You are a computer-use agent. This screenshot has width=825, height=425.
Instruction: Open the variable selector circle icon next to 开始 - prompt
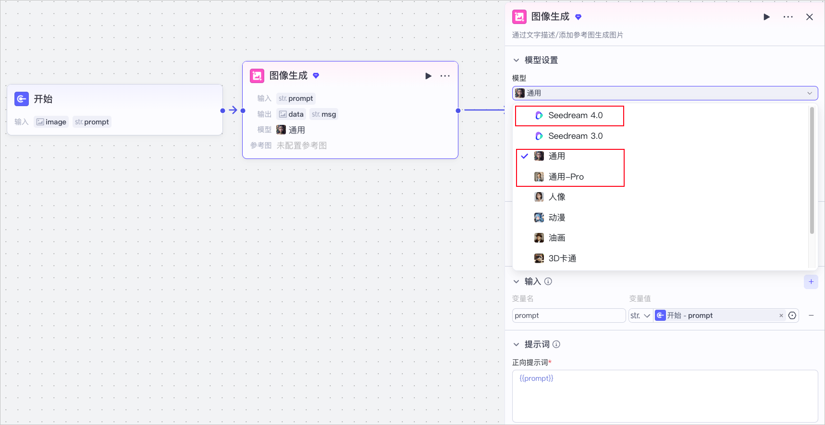[792, 316]
